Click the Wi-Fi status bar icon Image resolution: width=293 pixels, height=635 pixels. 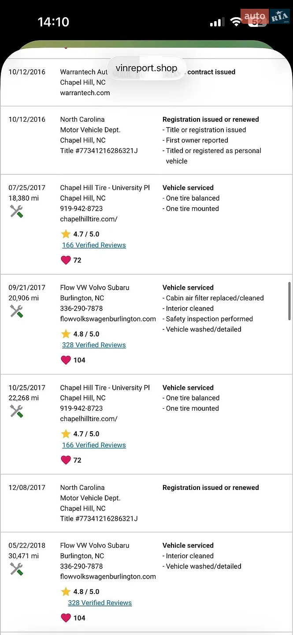[237, 22]
